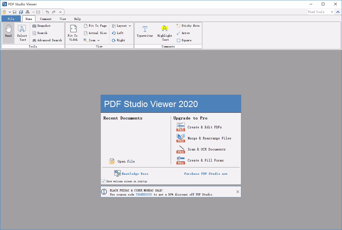The height and width of the screenshot is (230, 342).
Task: Take a Snapshot with the Snapshot tool
Action: pos(41,26)
